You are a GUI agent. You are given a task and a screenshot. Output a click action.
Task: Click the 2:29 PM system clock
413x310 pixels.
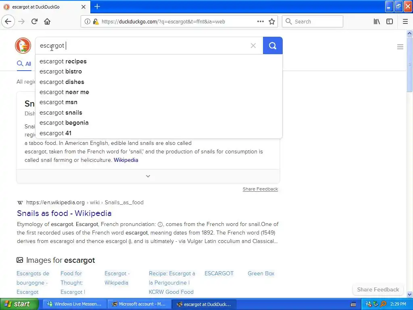tap(398, 304)
